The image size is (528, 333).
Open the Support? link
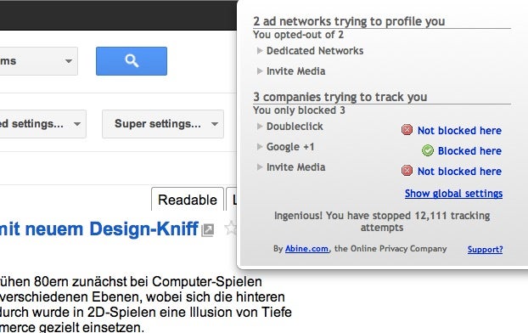[x=485, y=250]
